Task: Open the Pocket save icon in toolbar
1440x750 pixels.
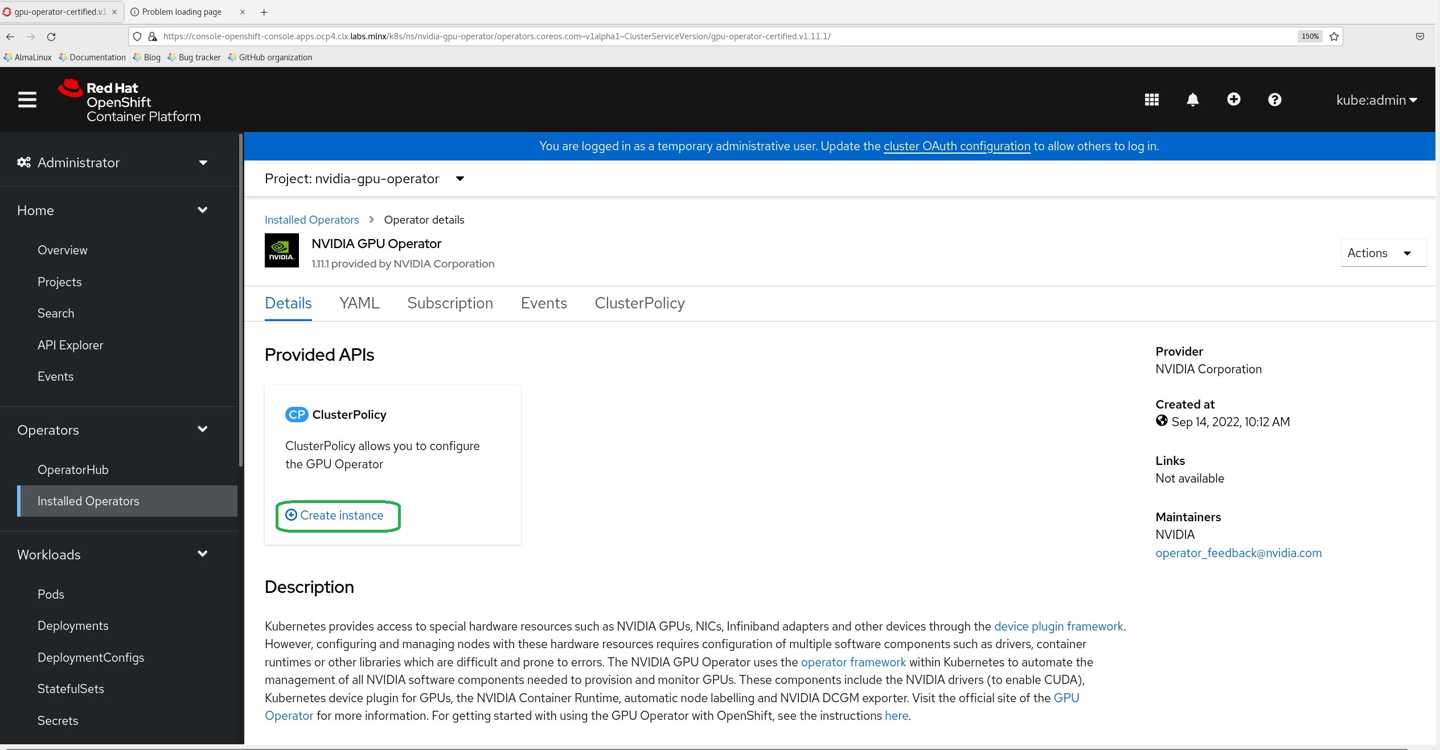Action: coord(1420,36)
